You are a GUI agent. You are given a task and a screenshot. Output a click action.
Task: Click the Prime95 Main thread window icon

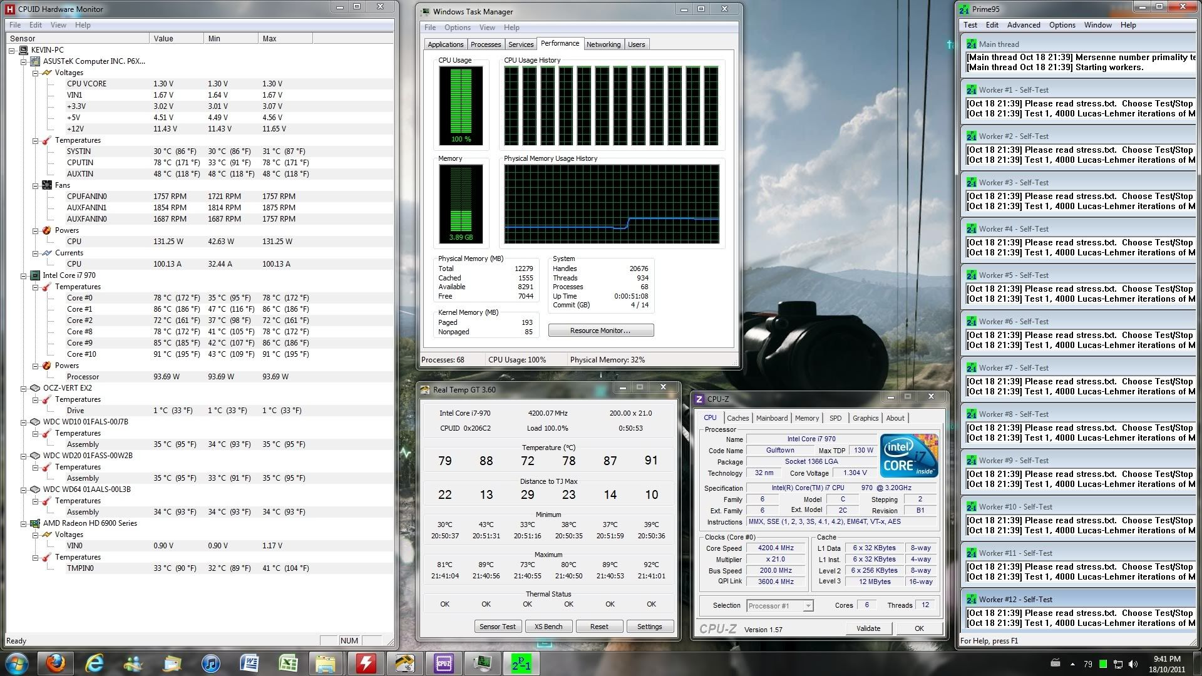tap(971, 44)
